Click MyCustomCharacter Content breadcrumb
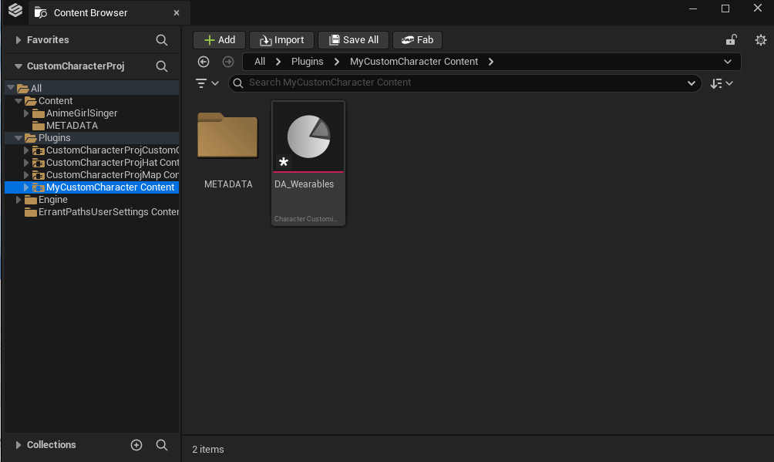This screenshot has width=774, height=462. pos(414,62)
